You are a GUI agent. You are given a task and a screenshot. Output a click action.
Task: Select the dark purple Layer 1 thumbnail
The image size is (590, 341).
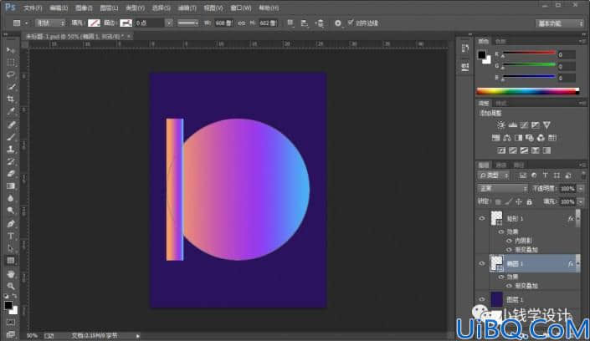tap(496, 299)
